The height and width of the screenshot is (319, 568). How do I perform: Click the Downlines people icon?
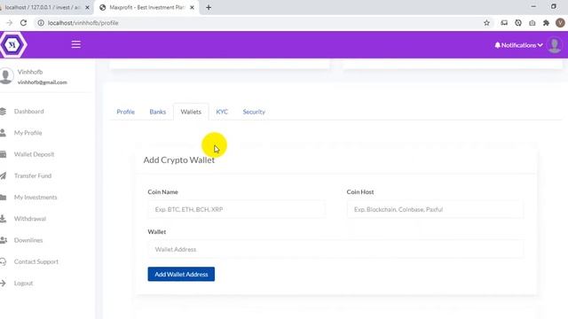pyautogui.click(x=4, y=240)
